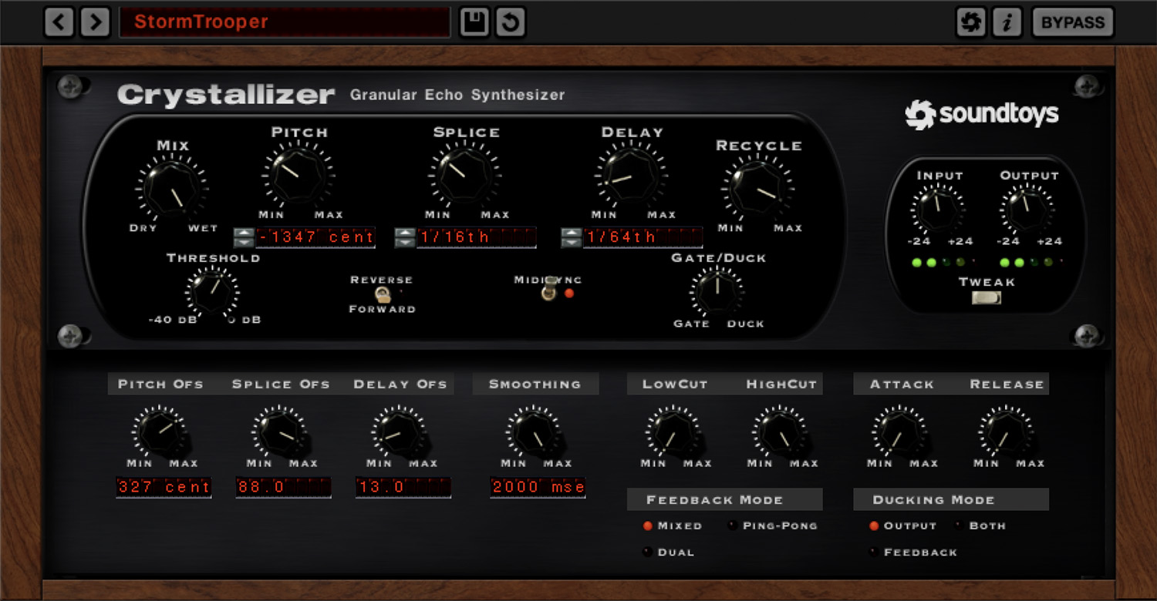Screen dimensions: 1157x601
Task: Click the Mix dry/wet knob
Action: click(173, 188)
